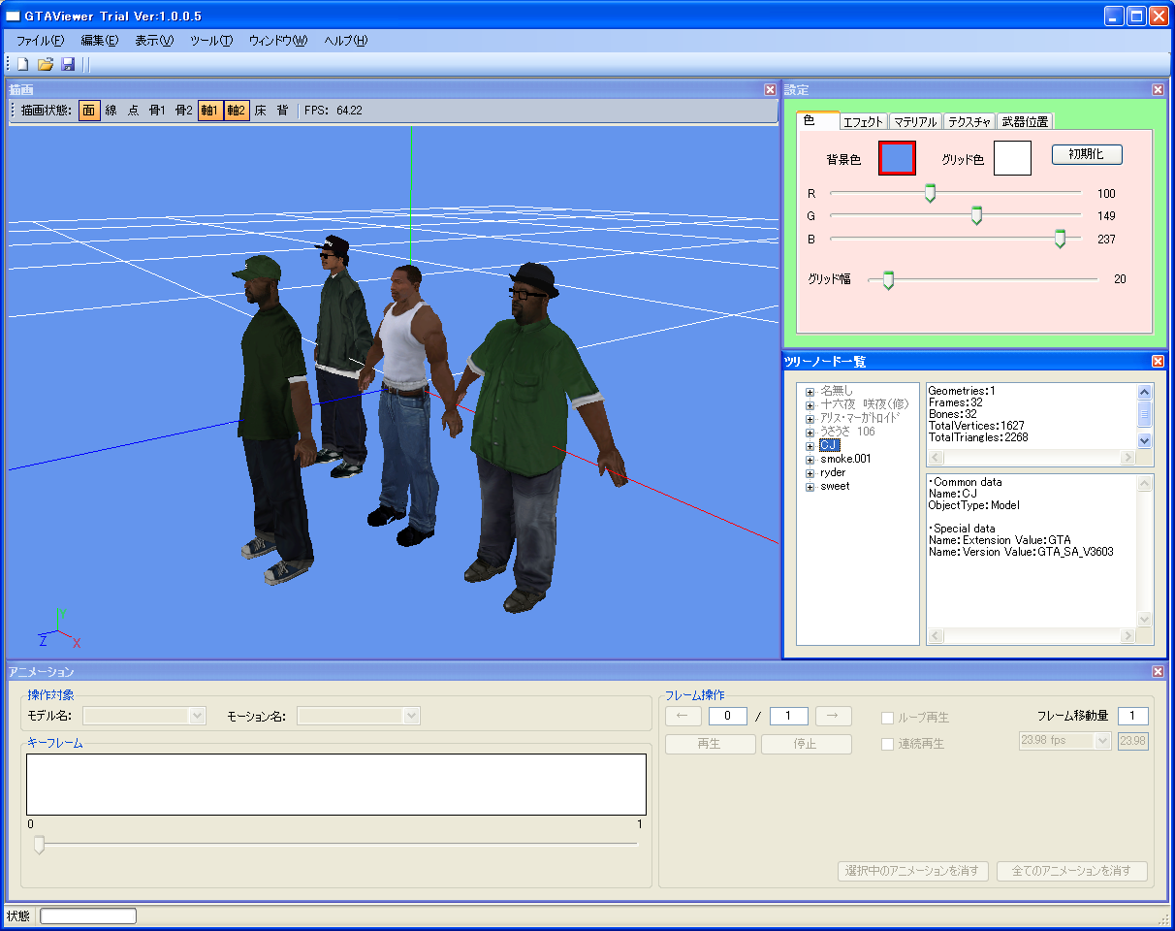Click the white グリッド色 color swatch
The height and width of the screenshot is (931, 1175).
pos(1012,157)
